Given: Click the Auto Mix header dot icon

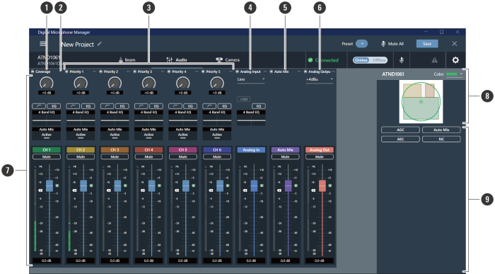Looking at the screenshot, I should click(271, 72).
